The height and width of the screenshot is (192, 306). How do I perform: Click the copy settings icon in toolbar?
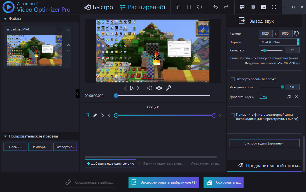coord(178,7)
